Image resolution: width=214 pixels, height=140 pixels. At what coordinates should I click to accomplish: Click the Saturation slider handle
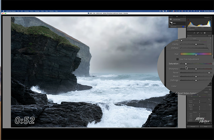point(186,64)
